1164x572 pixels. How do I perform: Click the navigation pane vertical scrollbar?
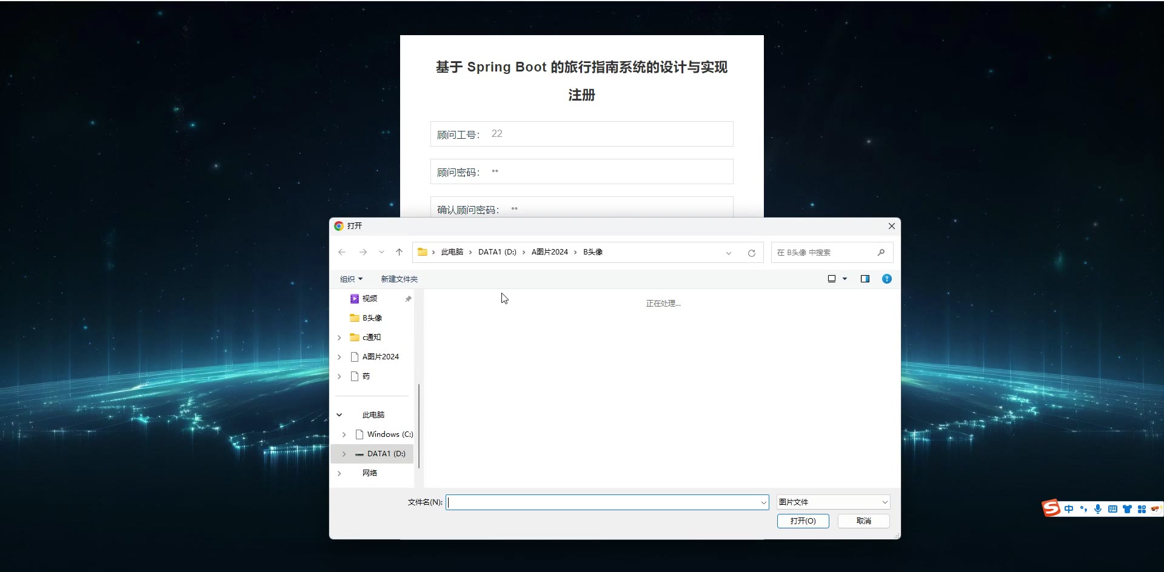tap(419, 424)
